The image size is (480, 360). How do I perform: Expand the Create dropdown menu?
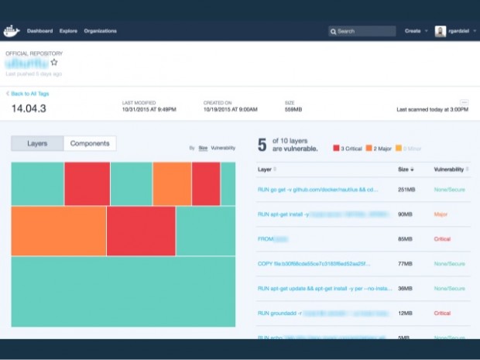426,31
